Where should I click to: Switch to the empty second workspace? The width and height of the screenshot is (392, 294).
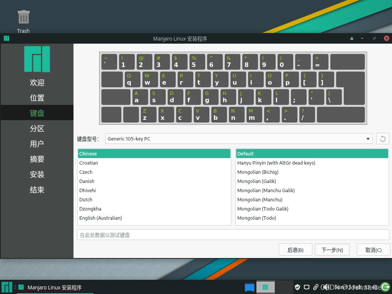coord(284,287)
